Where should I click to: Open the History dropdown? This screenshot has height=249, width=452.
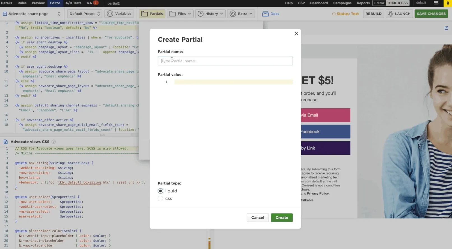click(210, 14)
